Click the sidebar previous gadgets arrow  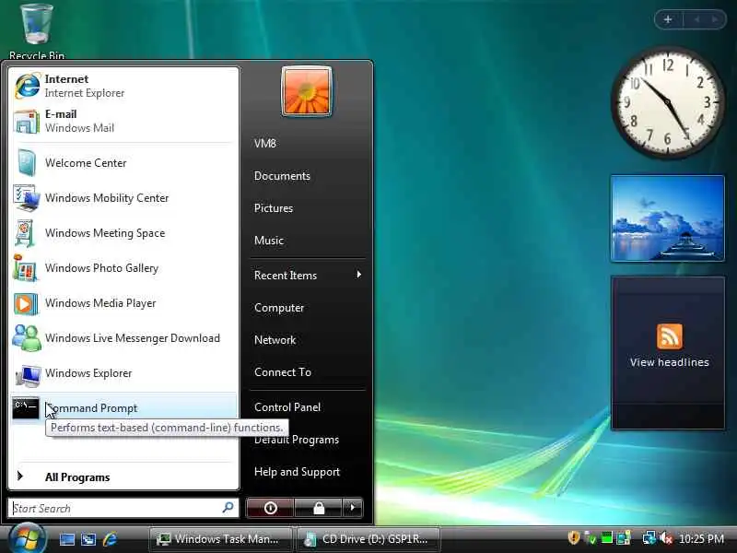point(697,19)
